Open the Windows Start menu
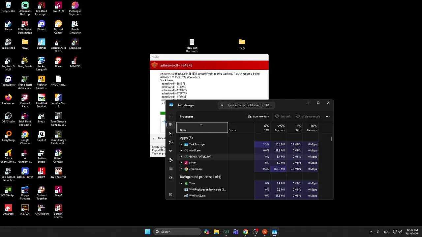Viewport: 422px width, 237px height. [148, 232]
